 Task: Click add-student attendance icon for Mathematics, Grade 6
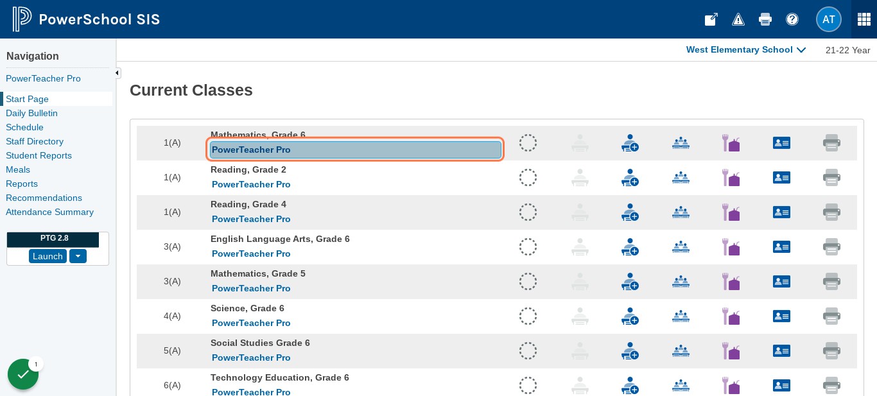630,143
